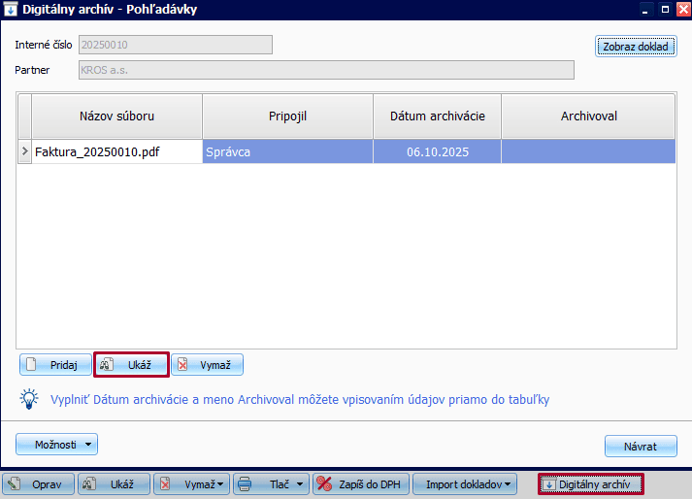
Task: Sort by Názov súboru column header
Action: (116, 116)
